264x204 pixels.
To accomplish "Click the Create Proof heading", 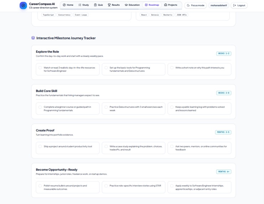I will tap(45, 130).
